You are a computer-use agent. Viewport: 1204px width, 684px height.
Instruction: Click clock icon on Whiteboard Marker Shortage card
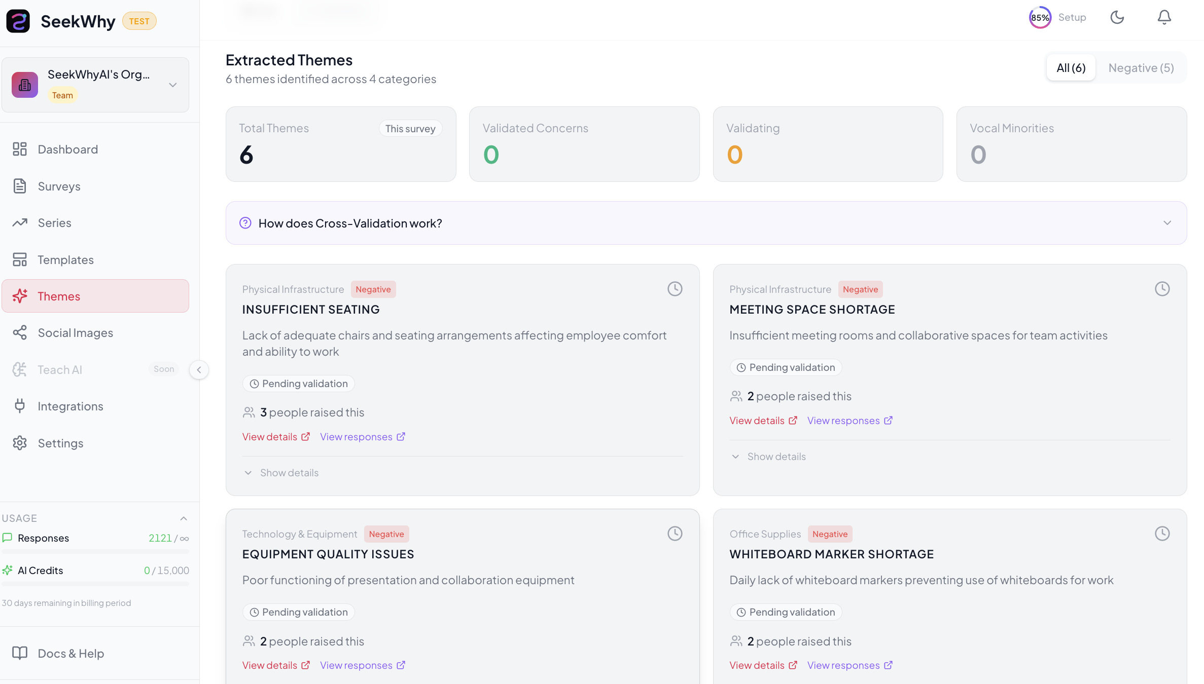(x=1162, y=534)
